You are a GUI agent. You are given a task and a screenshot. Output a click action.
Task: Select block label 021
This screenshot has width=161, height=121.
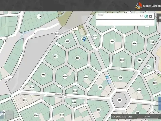point(56,56)
